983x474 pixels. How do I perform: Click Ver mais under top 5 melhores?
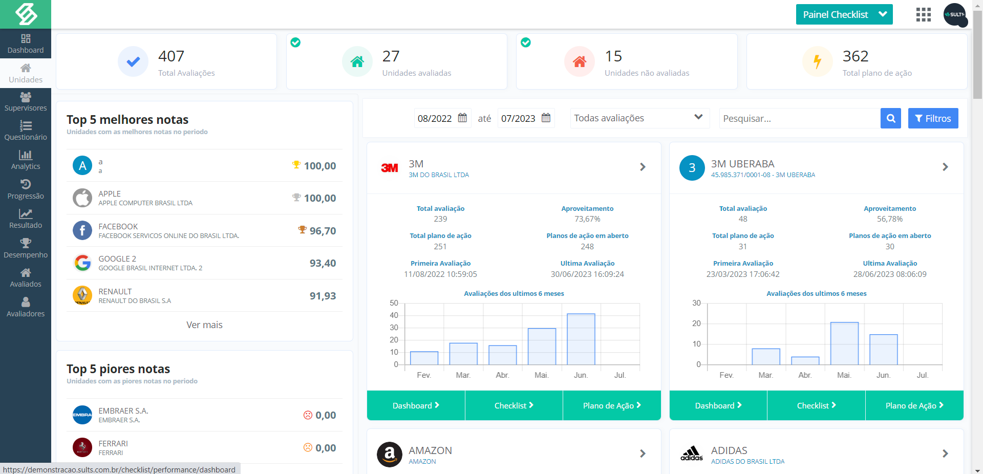coord(204,325)
